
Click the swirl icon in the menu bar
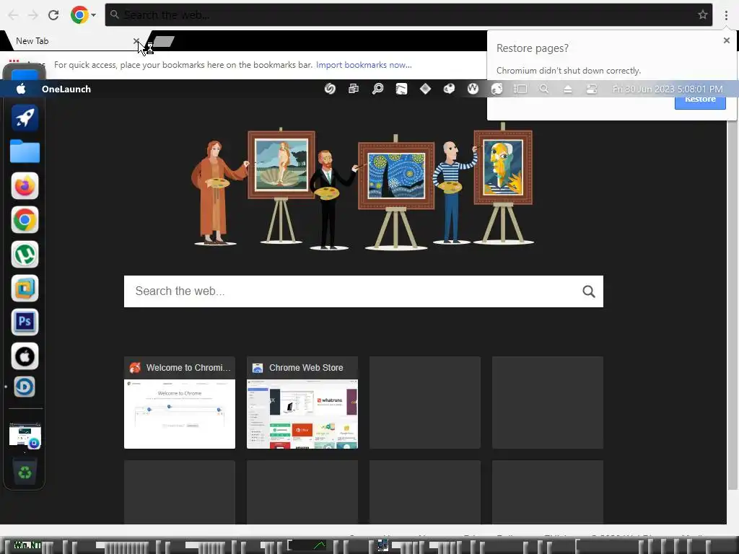pyautogui.click(x=330, y=89)
